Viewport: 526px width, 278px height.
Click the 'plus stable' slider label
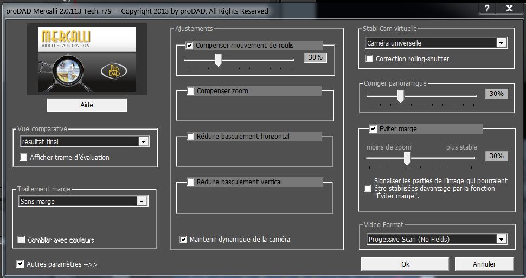click(x=461, y=147)
